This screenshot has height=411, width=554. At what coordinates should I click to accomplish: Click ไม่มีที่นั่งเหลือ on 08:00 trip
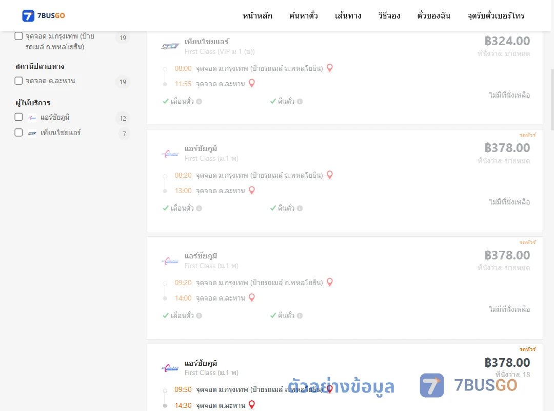pyautogui.click(x=509, y=95)
